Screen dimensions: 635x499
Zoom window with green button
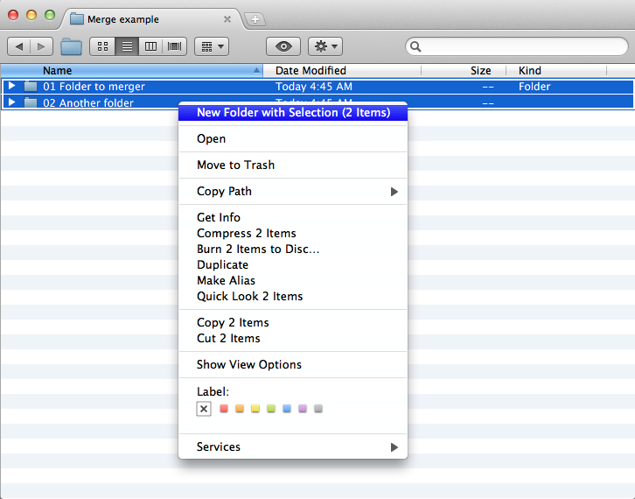tap(50, 15)
